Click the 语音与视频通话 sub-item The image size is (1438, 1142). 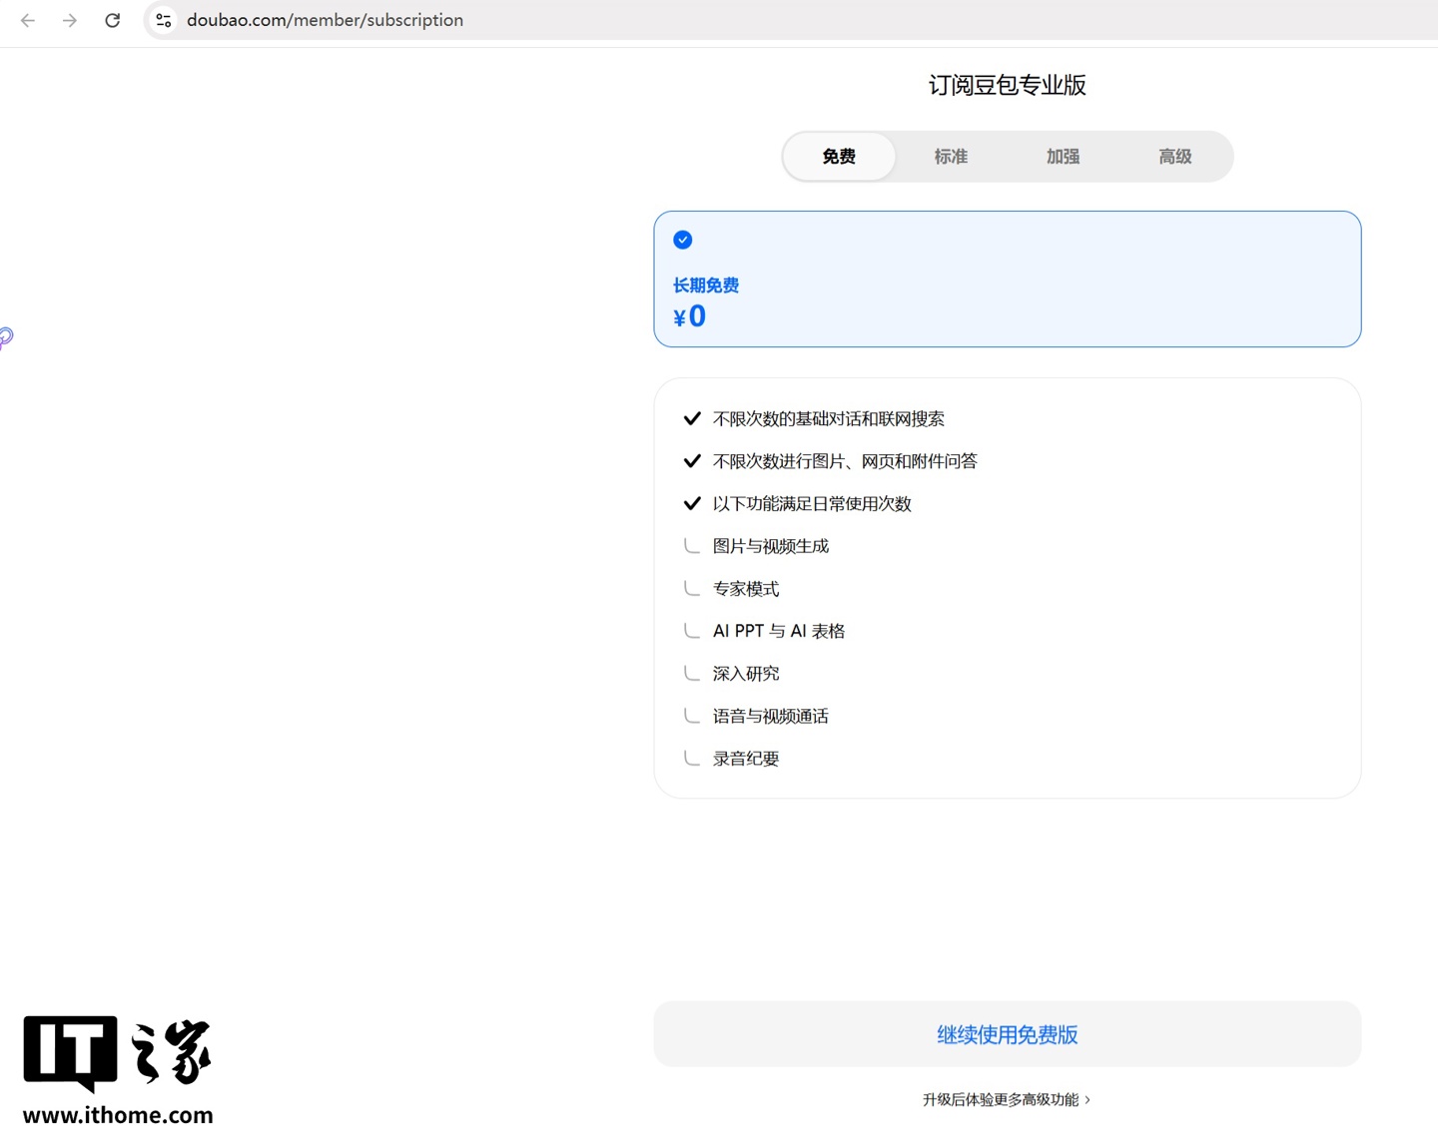point(771,716)
